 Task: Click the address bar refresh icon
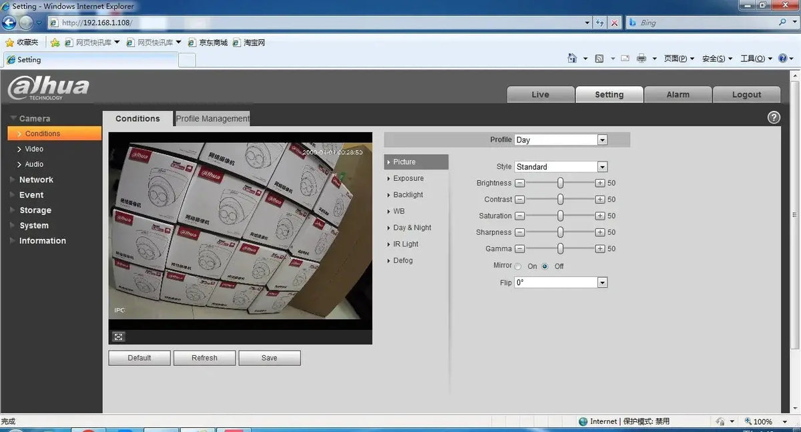[600, 23]
